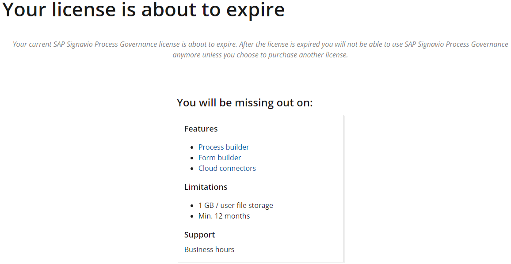511x264 pixels.
Task: Click the Support section heading
Action: [199, 235]
